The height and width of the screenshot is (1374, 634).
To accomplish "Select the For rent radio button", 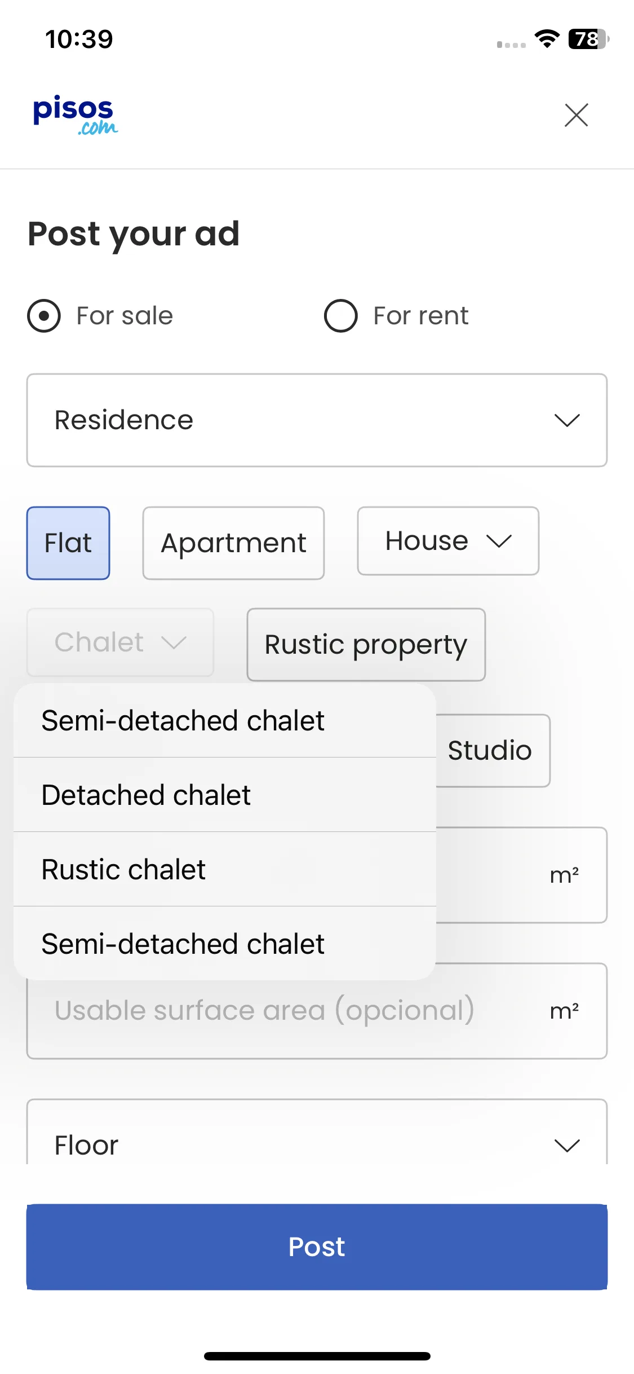I will [340, 316].
